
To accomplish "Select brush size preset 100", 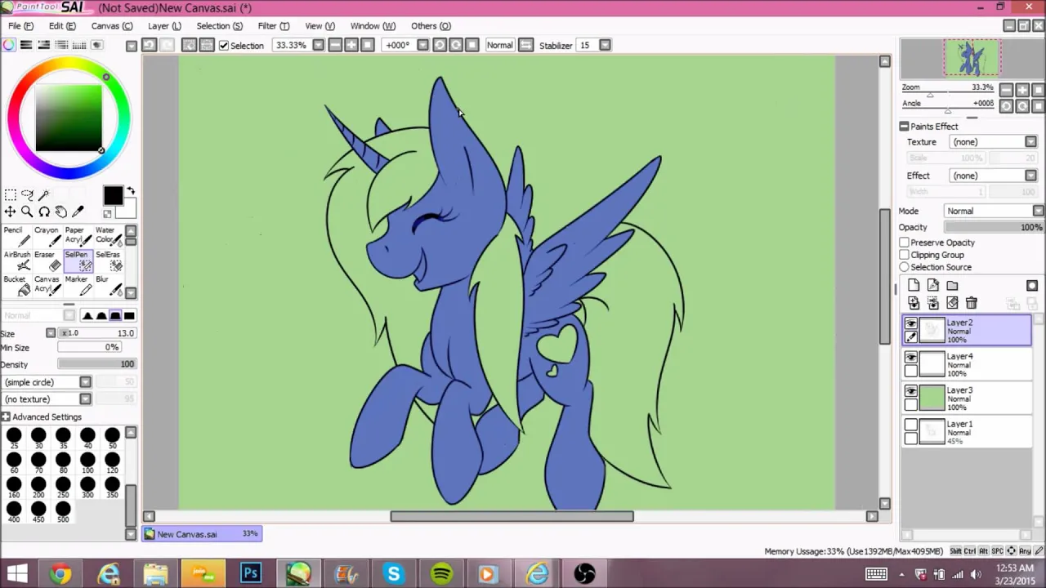I will point(87,462).
